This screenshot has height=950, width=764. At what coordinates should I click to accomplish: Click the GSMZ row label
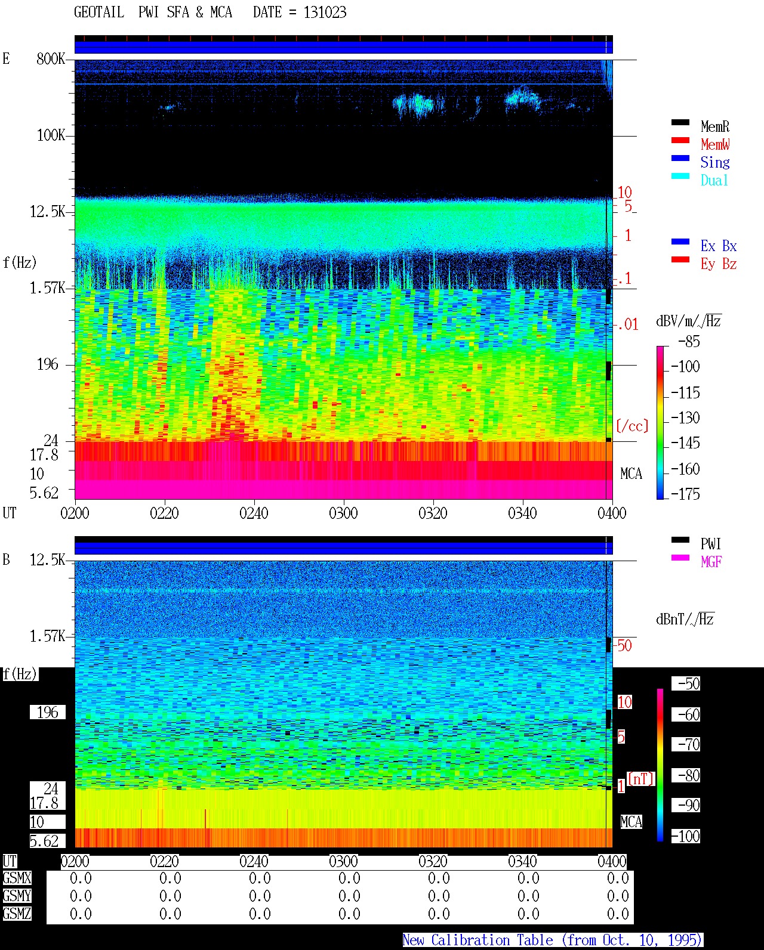(x=17, y=914)
